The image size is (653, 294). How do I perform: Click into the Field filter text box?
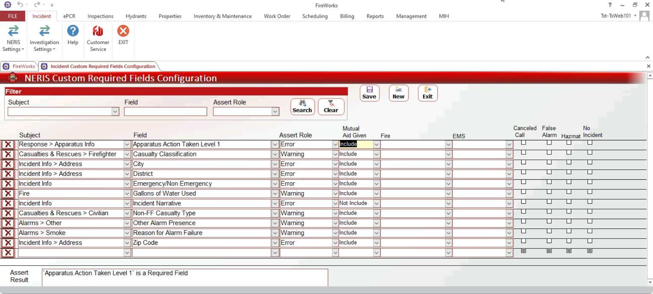[165, 112]
